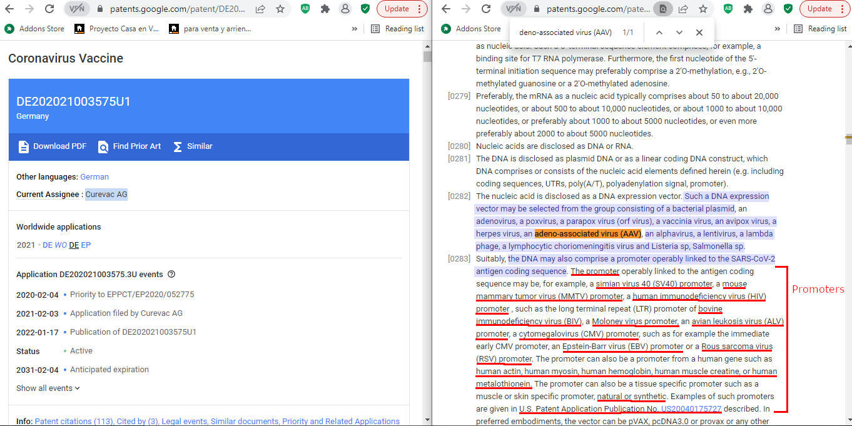
Task: Open Find Prior Art search
Action: point(103,146)
